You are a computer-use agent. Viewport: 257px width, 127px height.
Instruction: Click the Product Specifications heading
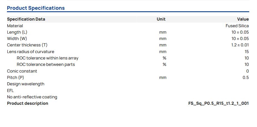point(36,8)
